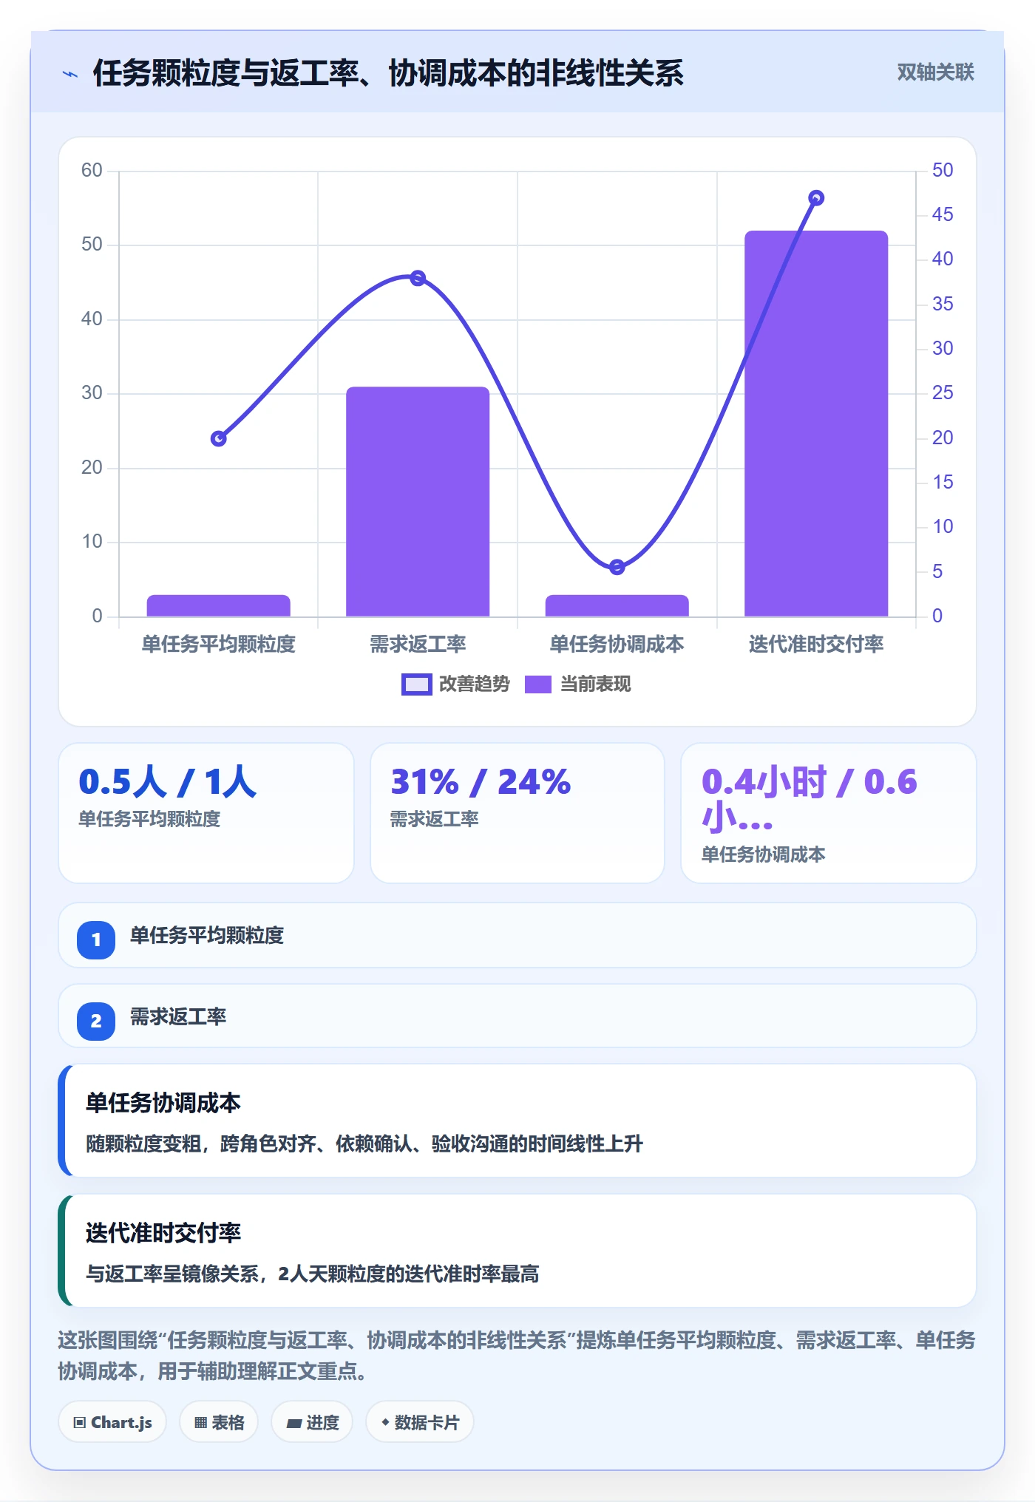This screenshot has height=1502, width=1035.
Task: Click the line point above 需求返工率 bar
Action: point(418,278)
